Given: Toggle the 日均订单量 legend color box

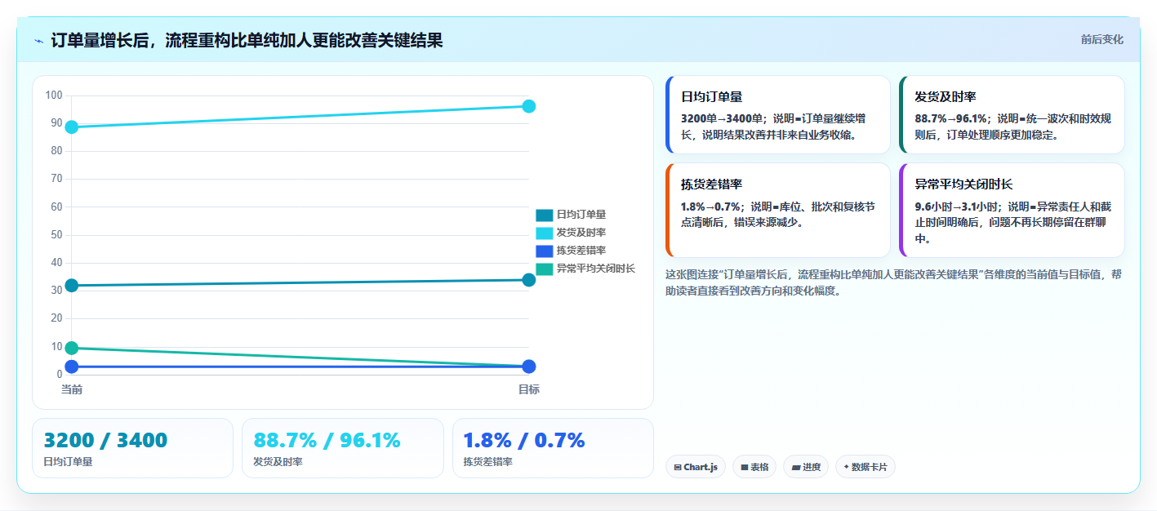Looking at the screenshot, I should pyautogui.click(x=544, y=215).
